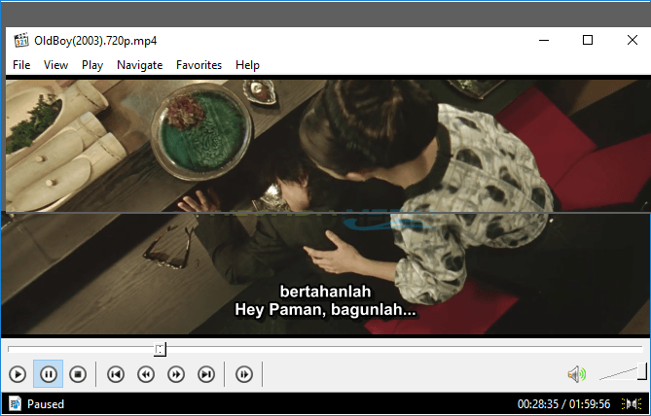Viewport: 651px width, 416px height.
Task: Open the Help menu
Action: pyautogui.click(x=247, y=65)
